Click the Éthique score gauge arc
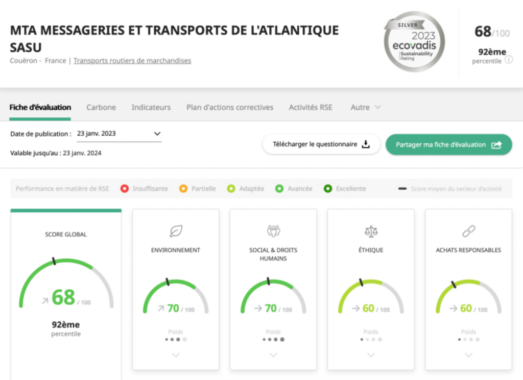This screenshot has width=523, height=380. pyautogui.click(x=371, y=296)
